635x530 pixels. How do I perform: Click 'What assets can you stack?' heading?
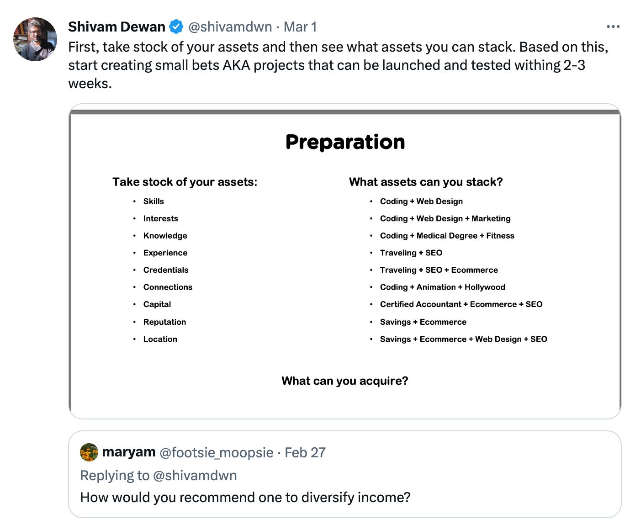coord(426,182)
